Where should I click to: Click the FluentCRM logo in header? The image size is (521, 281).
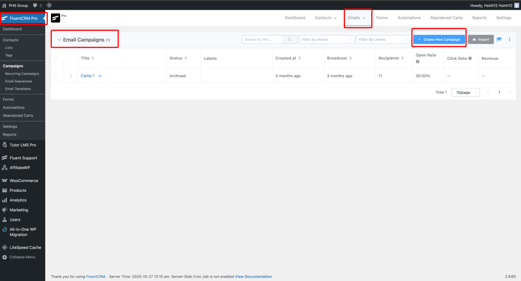(55, 18)
